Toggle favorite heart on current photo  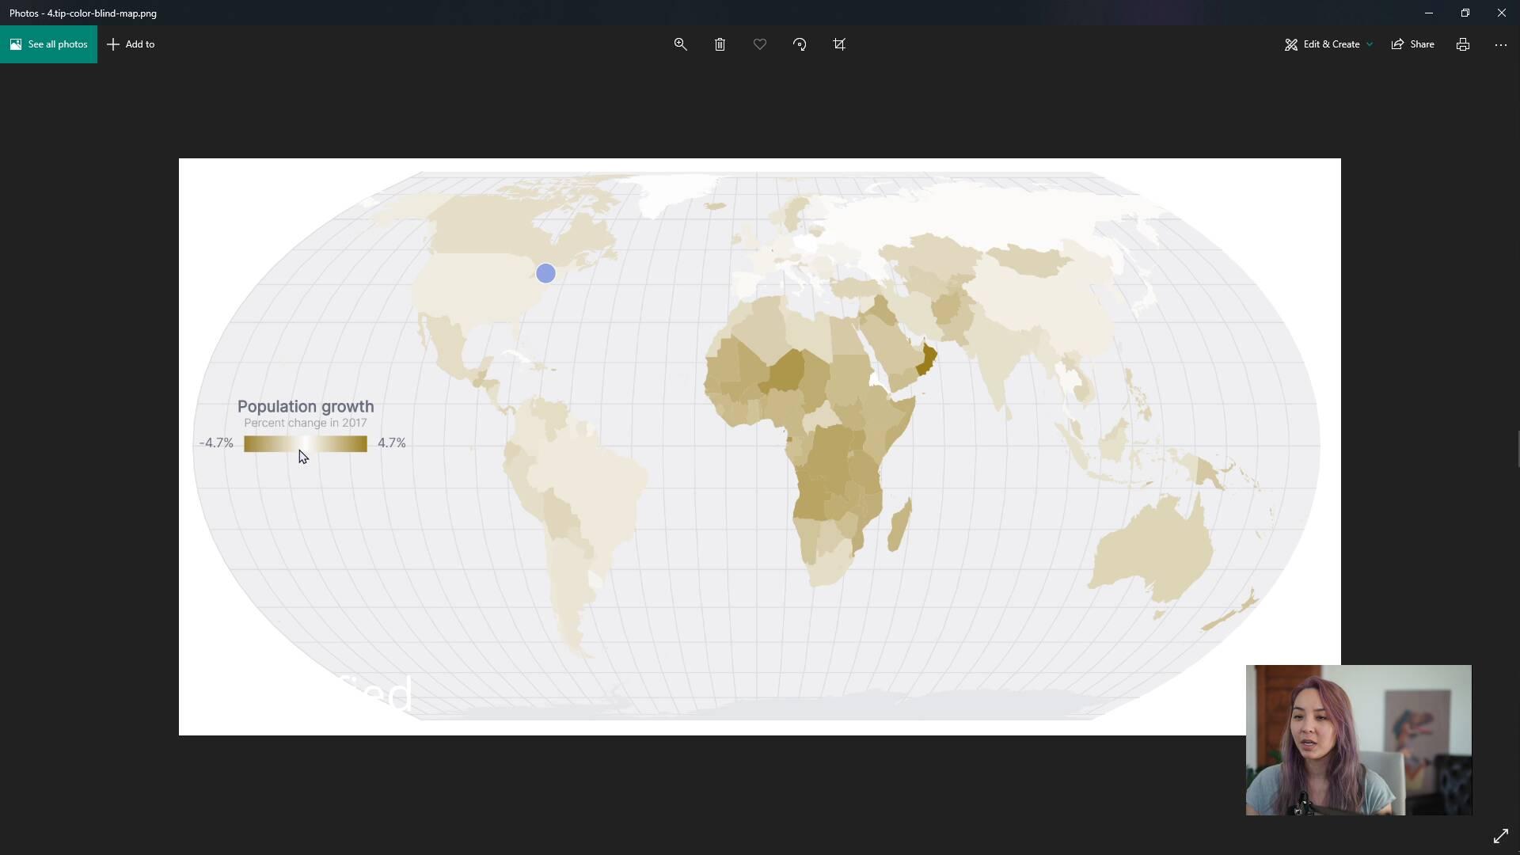[x=761, y=44]
